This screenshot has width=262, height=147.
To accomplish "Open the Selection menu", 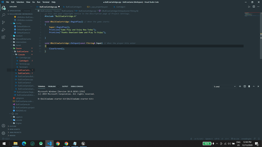I will tap(20, 2).
